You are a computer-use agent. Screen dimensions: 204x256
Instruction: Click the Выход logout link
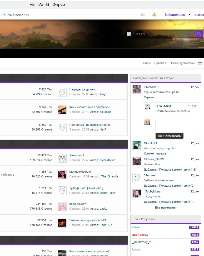click(x=199, y=15)
